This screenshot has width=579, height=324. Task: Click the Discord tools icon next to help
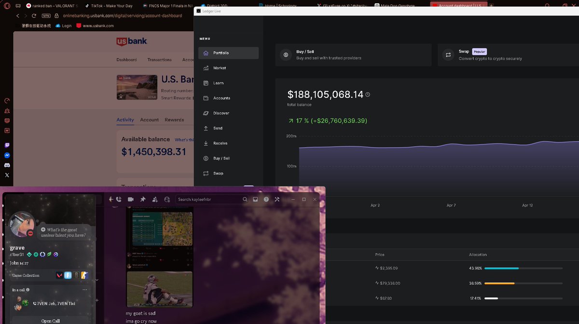click(277, 199)
